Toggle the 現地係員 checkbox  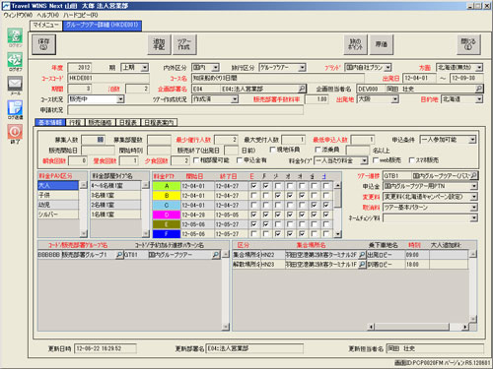coord(272,150)
